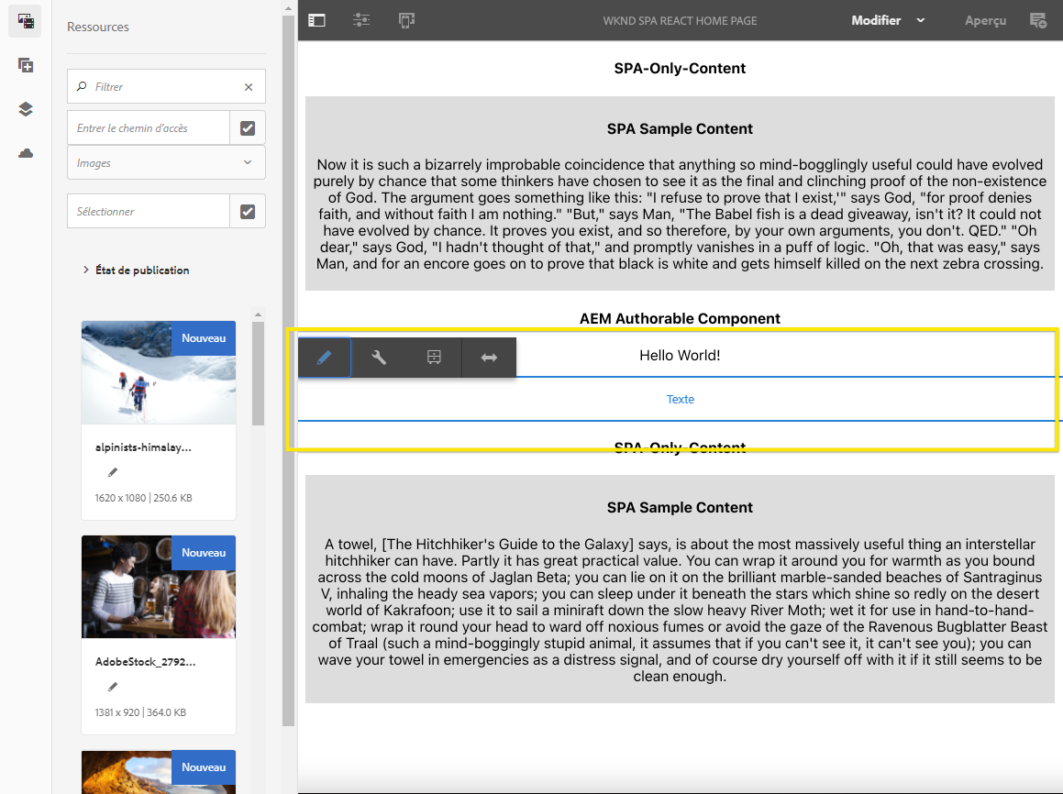Click the asset list scrollbar thumb
The height and width of the screenshot is (794, 1063).
pyautogui.click(x=258, y=373)
